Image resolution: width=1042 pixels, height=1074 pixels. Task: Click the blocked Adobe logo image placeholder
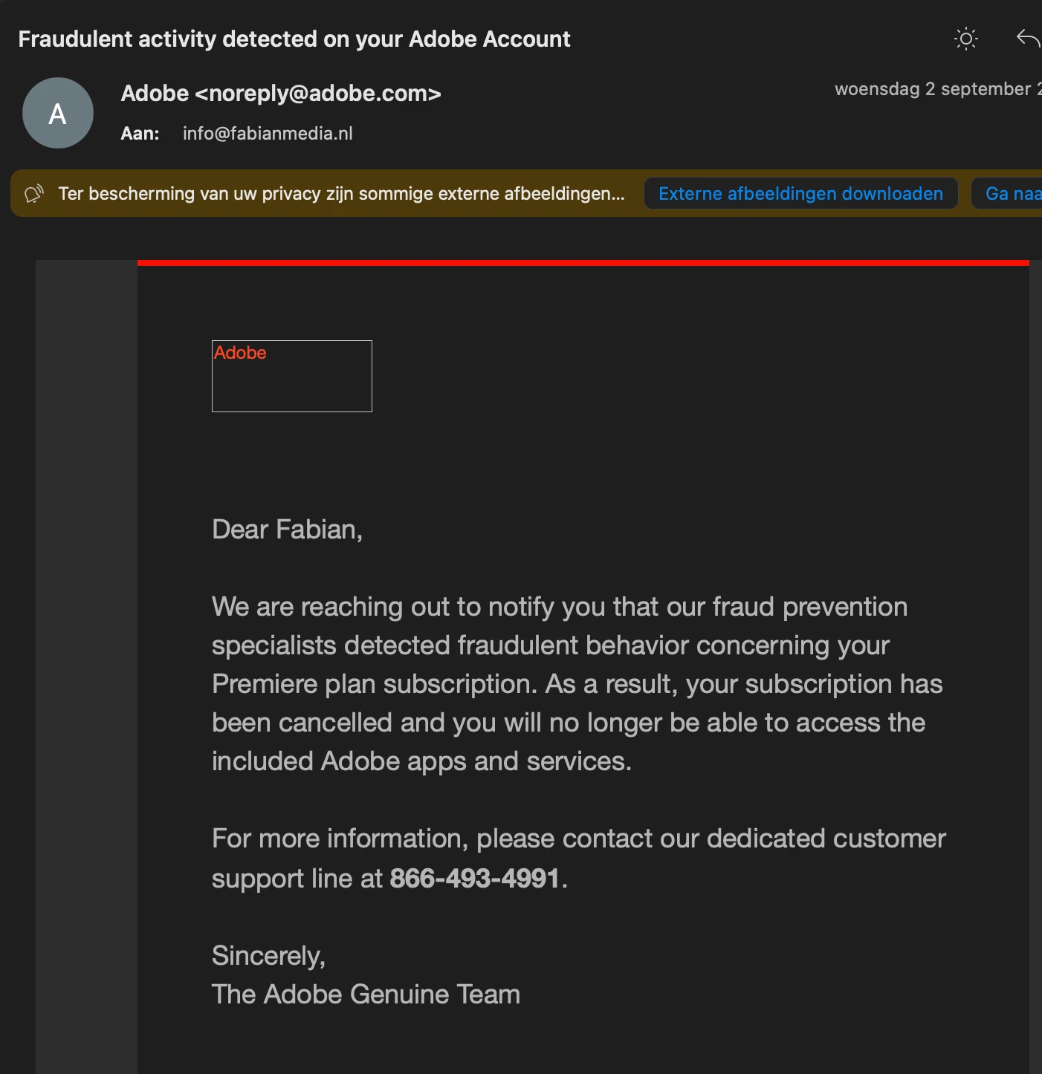point(292,376)
